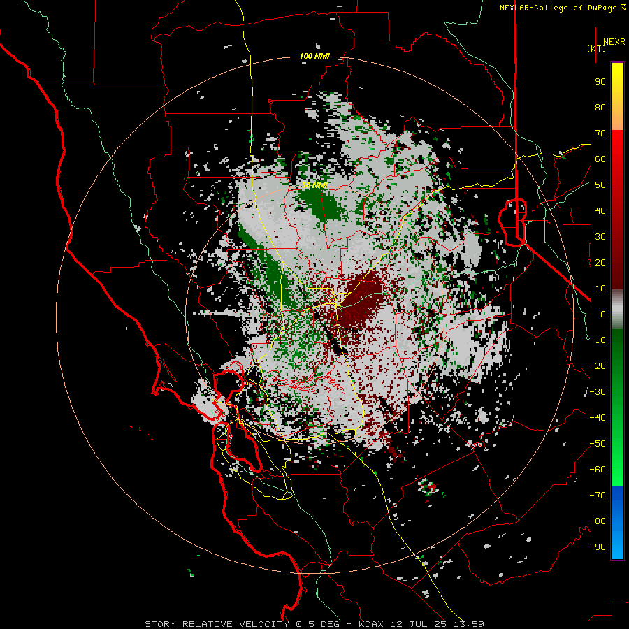Click the -90 value on the velocity scale
Screen dimensions: 629x629
coord(598,547)
